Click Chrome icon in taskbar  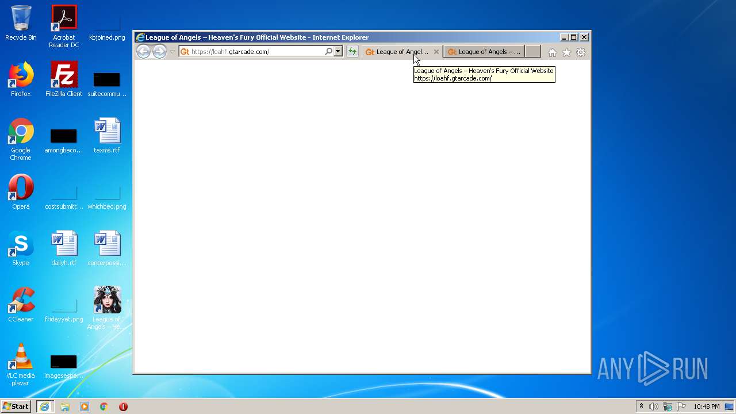click(x=103, y=407)
